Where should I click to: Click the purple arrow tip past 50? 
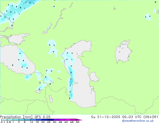tap(79, 120)
